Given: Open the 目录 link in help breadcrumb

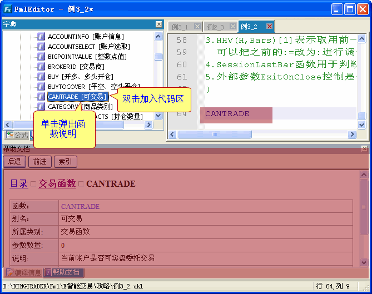Looking at the screenshot, I should (x=19, y=184).
